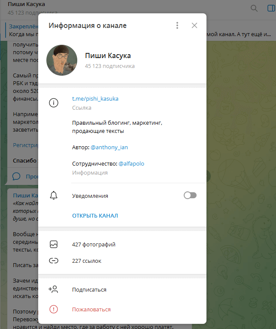
Task: Click the Subscribe option
Action: coord(89,289)
